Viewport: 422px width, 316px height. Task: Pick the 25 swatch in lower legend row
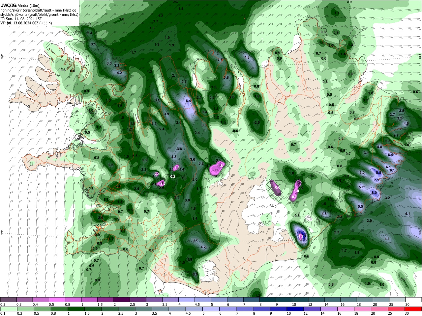coord(397,309)
